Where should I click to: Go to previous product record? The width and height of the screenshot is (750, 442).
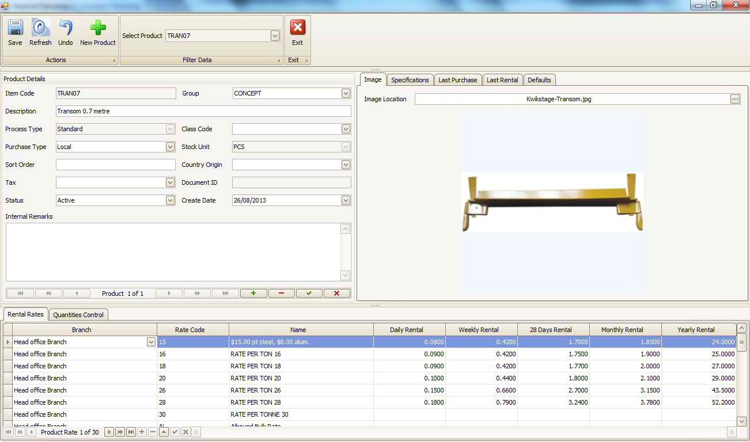click(x=77, y=294)
